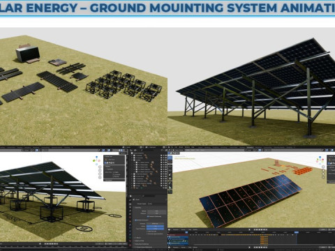
Task: Expand the Screen Space Reflections panel
Action: 143,247
